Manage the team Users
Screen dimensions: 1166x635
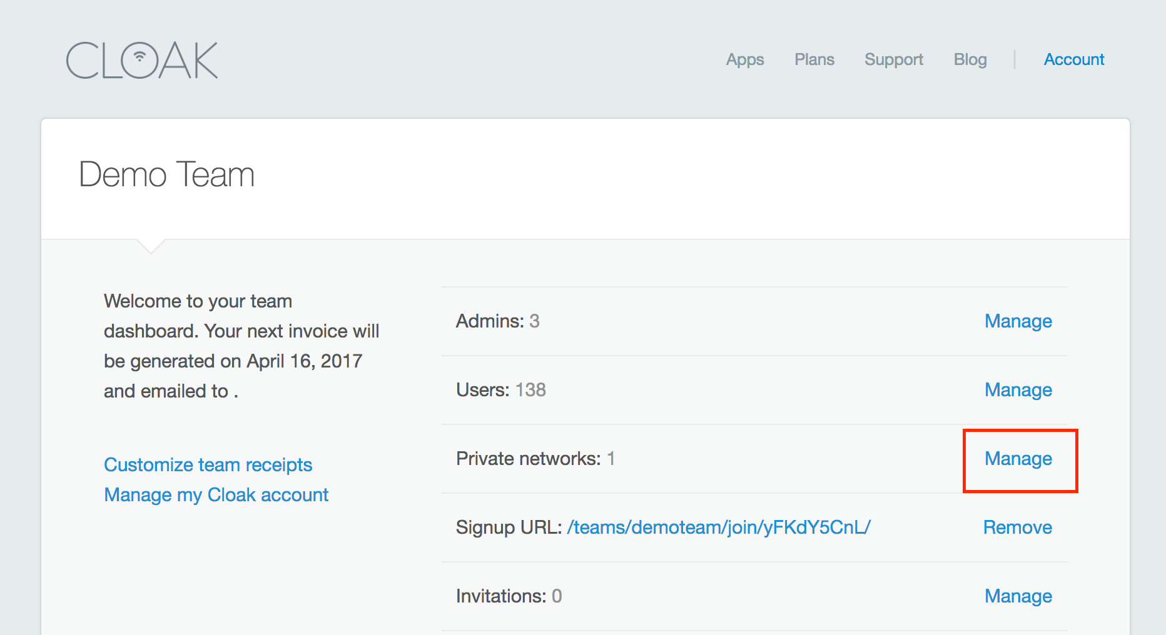(x=1018, y=390)
